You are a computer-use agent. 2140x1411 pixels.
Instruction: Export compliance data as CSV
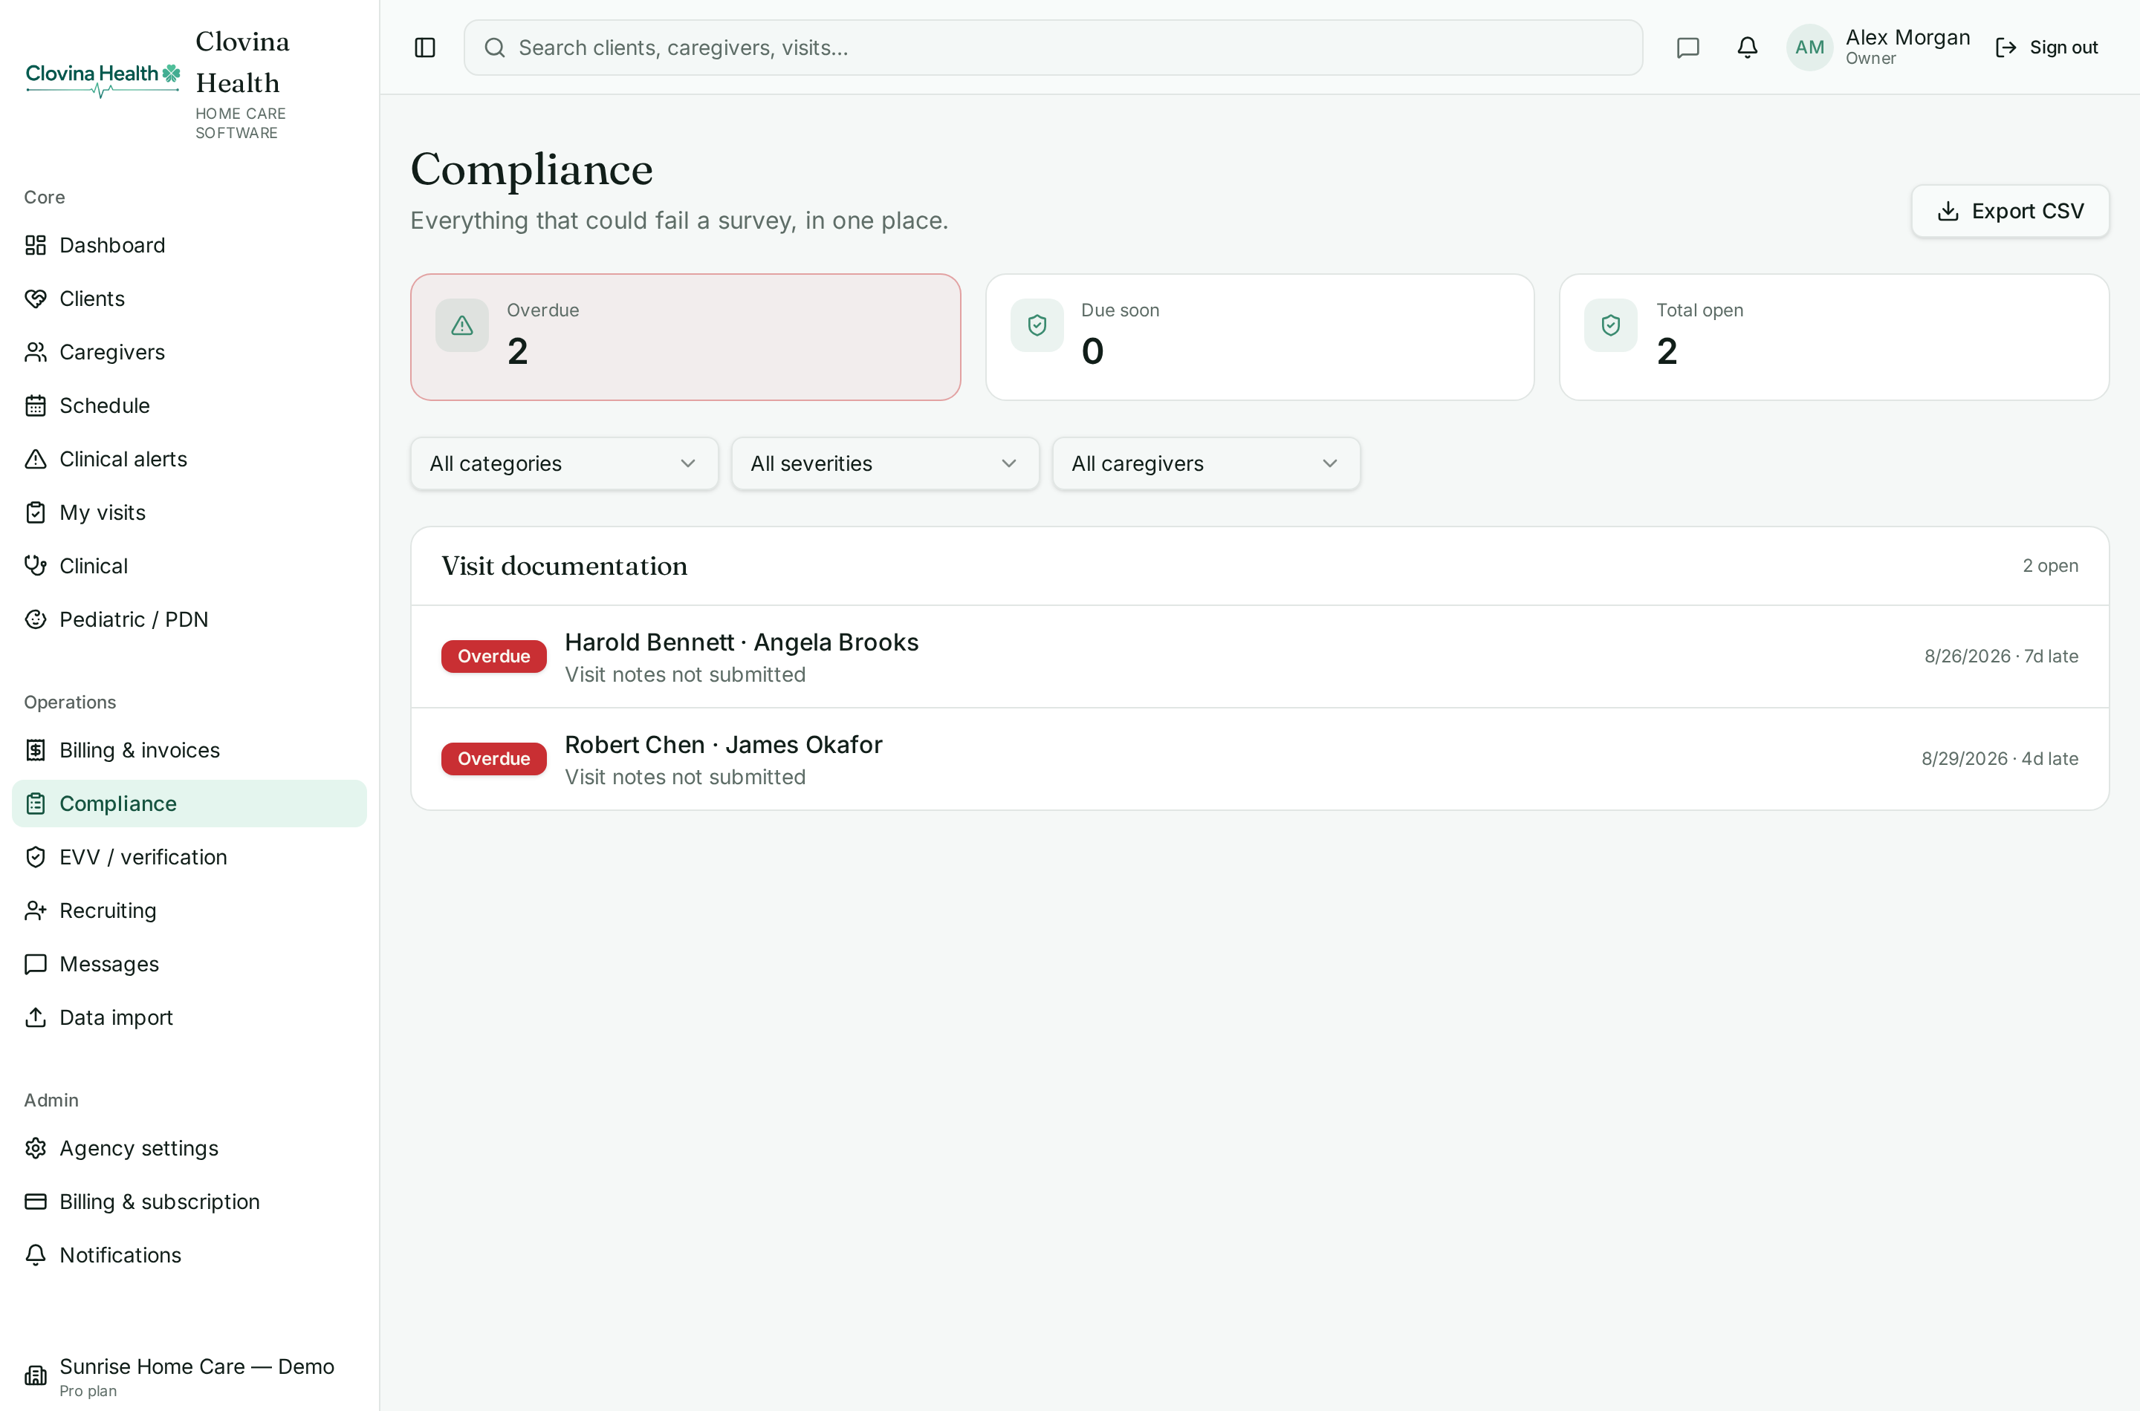[2011, 212]
